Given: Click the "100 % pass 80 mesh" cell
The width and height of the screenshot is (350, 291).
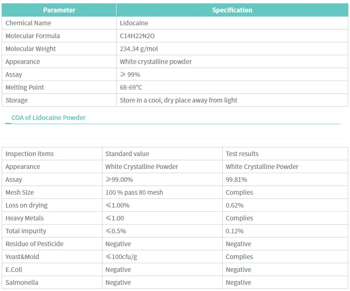Looking at the screenshot, I should tap(134, 192).
